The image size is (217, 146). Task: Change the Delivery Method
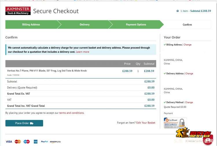[x=189, y=102]
